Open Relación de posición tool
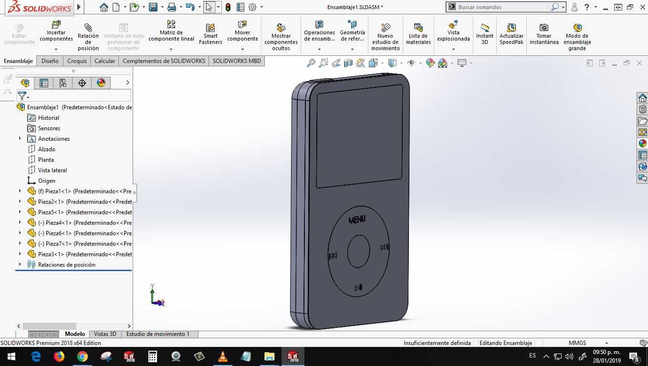This screenshot has width=648, height=366. pos(88,36)
